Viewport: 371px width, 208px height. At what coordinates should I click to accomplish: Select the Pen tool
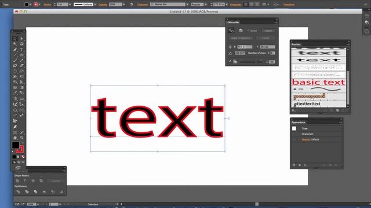point(15,50)
